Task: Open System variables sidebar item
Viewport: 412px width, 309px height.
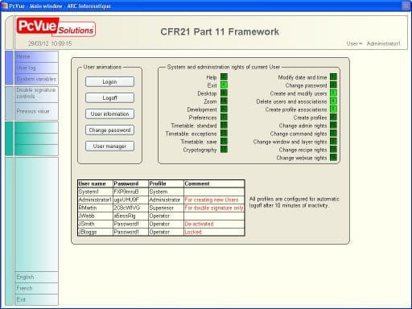Action: tap(36, 79)
